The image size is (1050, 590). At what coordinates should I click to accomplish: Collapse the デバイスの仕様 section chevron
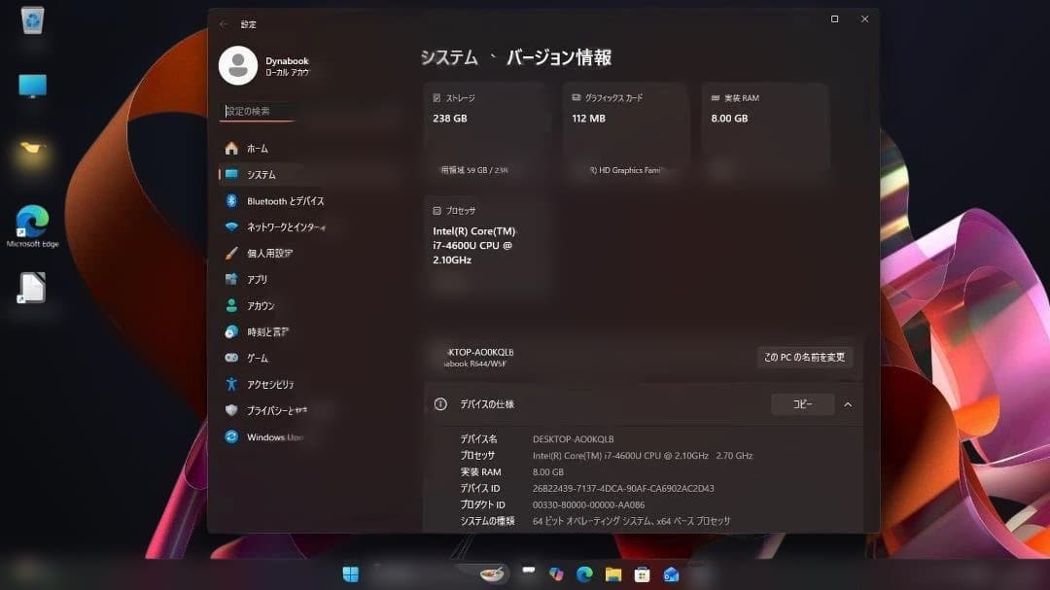pos(849,404)
